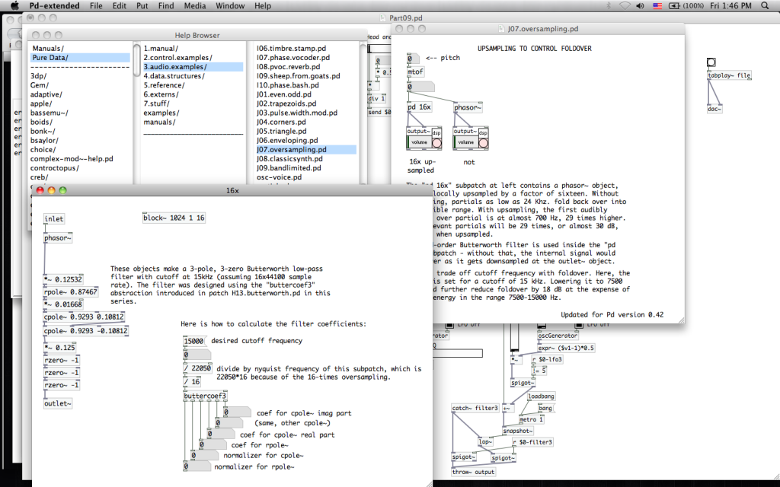
Task: Click the bang button above tabplay~ file
Action: (x=711, y=62)
